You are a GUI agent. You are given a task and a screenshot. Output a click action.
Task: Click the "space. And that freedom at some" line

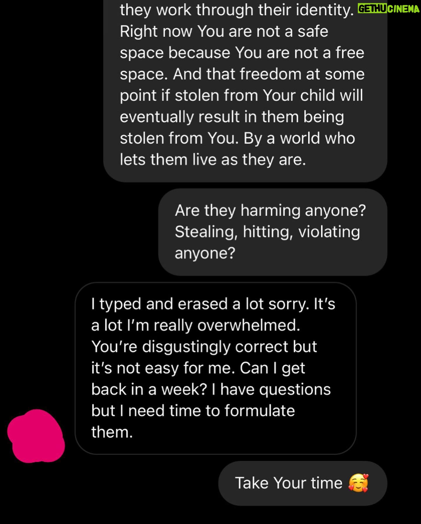coord(242,74)
